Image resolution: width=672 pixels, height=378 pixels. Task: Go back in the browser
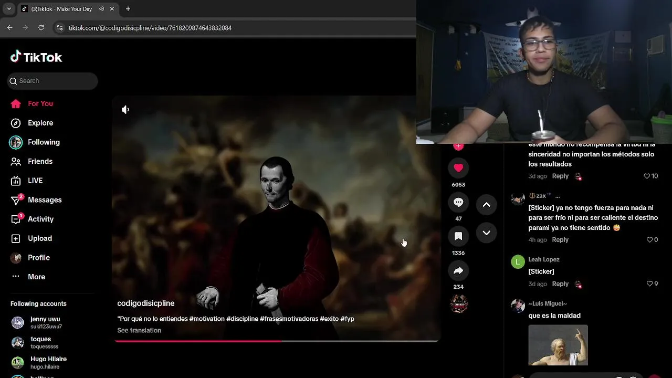[x=9, y=28]
